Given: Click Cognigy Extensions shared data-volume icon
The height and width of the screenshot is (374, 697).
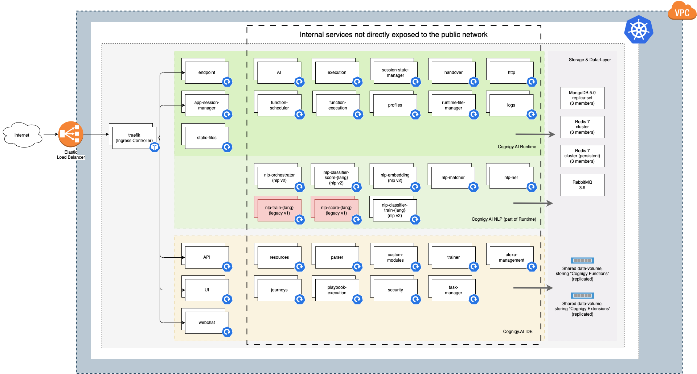Looking at the screenshot, I should coord(582,296).
